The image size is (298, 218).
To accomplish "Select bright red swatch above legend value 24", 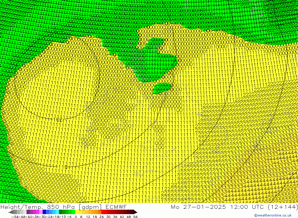I will click(103, 212).
